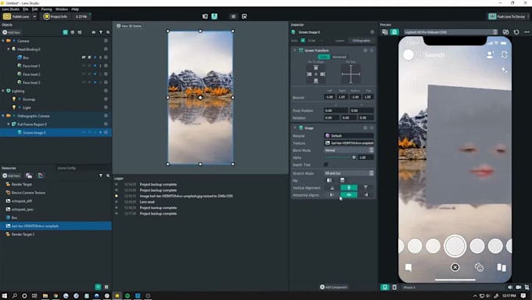Image resolution: width=532 pixels, height=300 pixels.
Task: Collapse the Orthographic Camera node
Action: point(3,116)
